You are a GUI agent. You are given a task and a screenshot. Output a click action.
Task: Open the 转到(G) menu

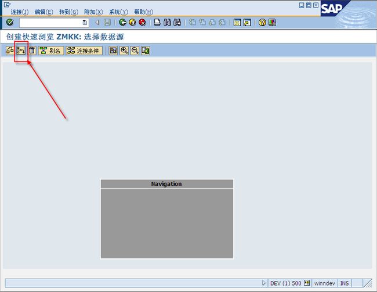(x=69, y=12)
